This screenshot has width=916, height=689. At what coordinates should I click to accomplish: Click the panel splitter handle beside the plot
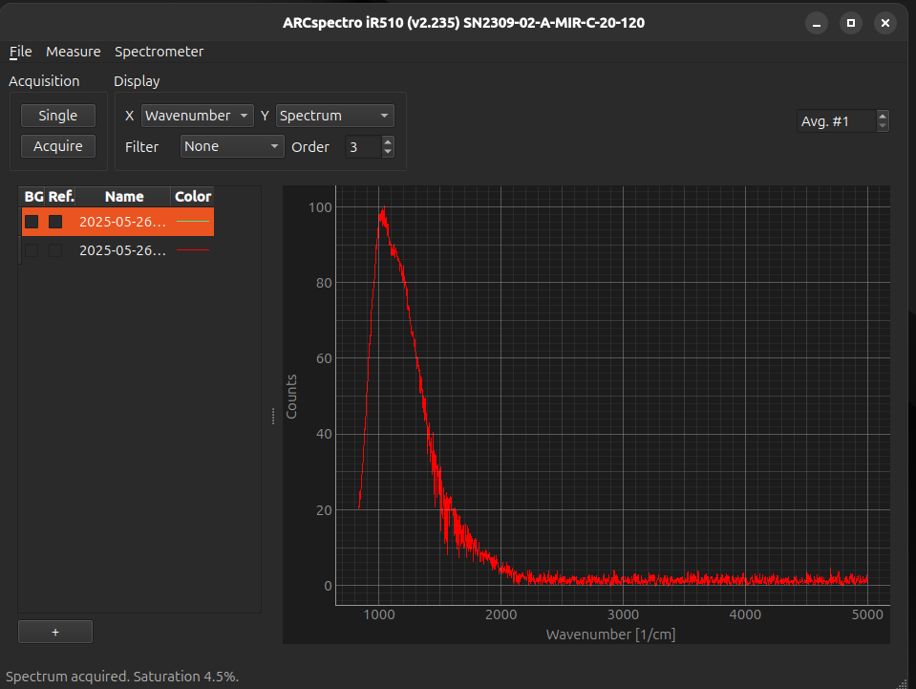273,416
